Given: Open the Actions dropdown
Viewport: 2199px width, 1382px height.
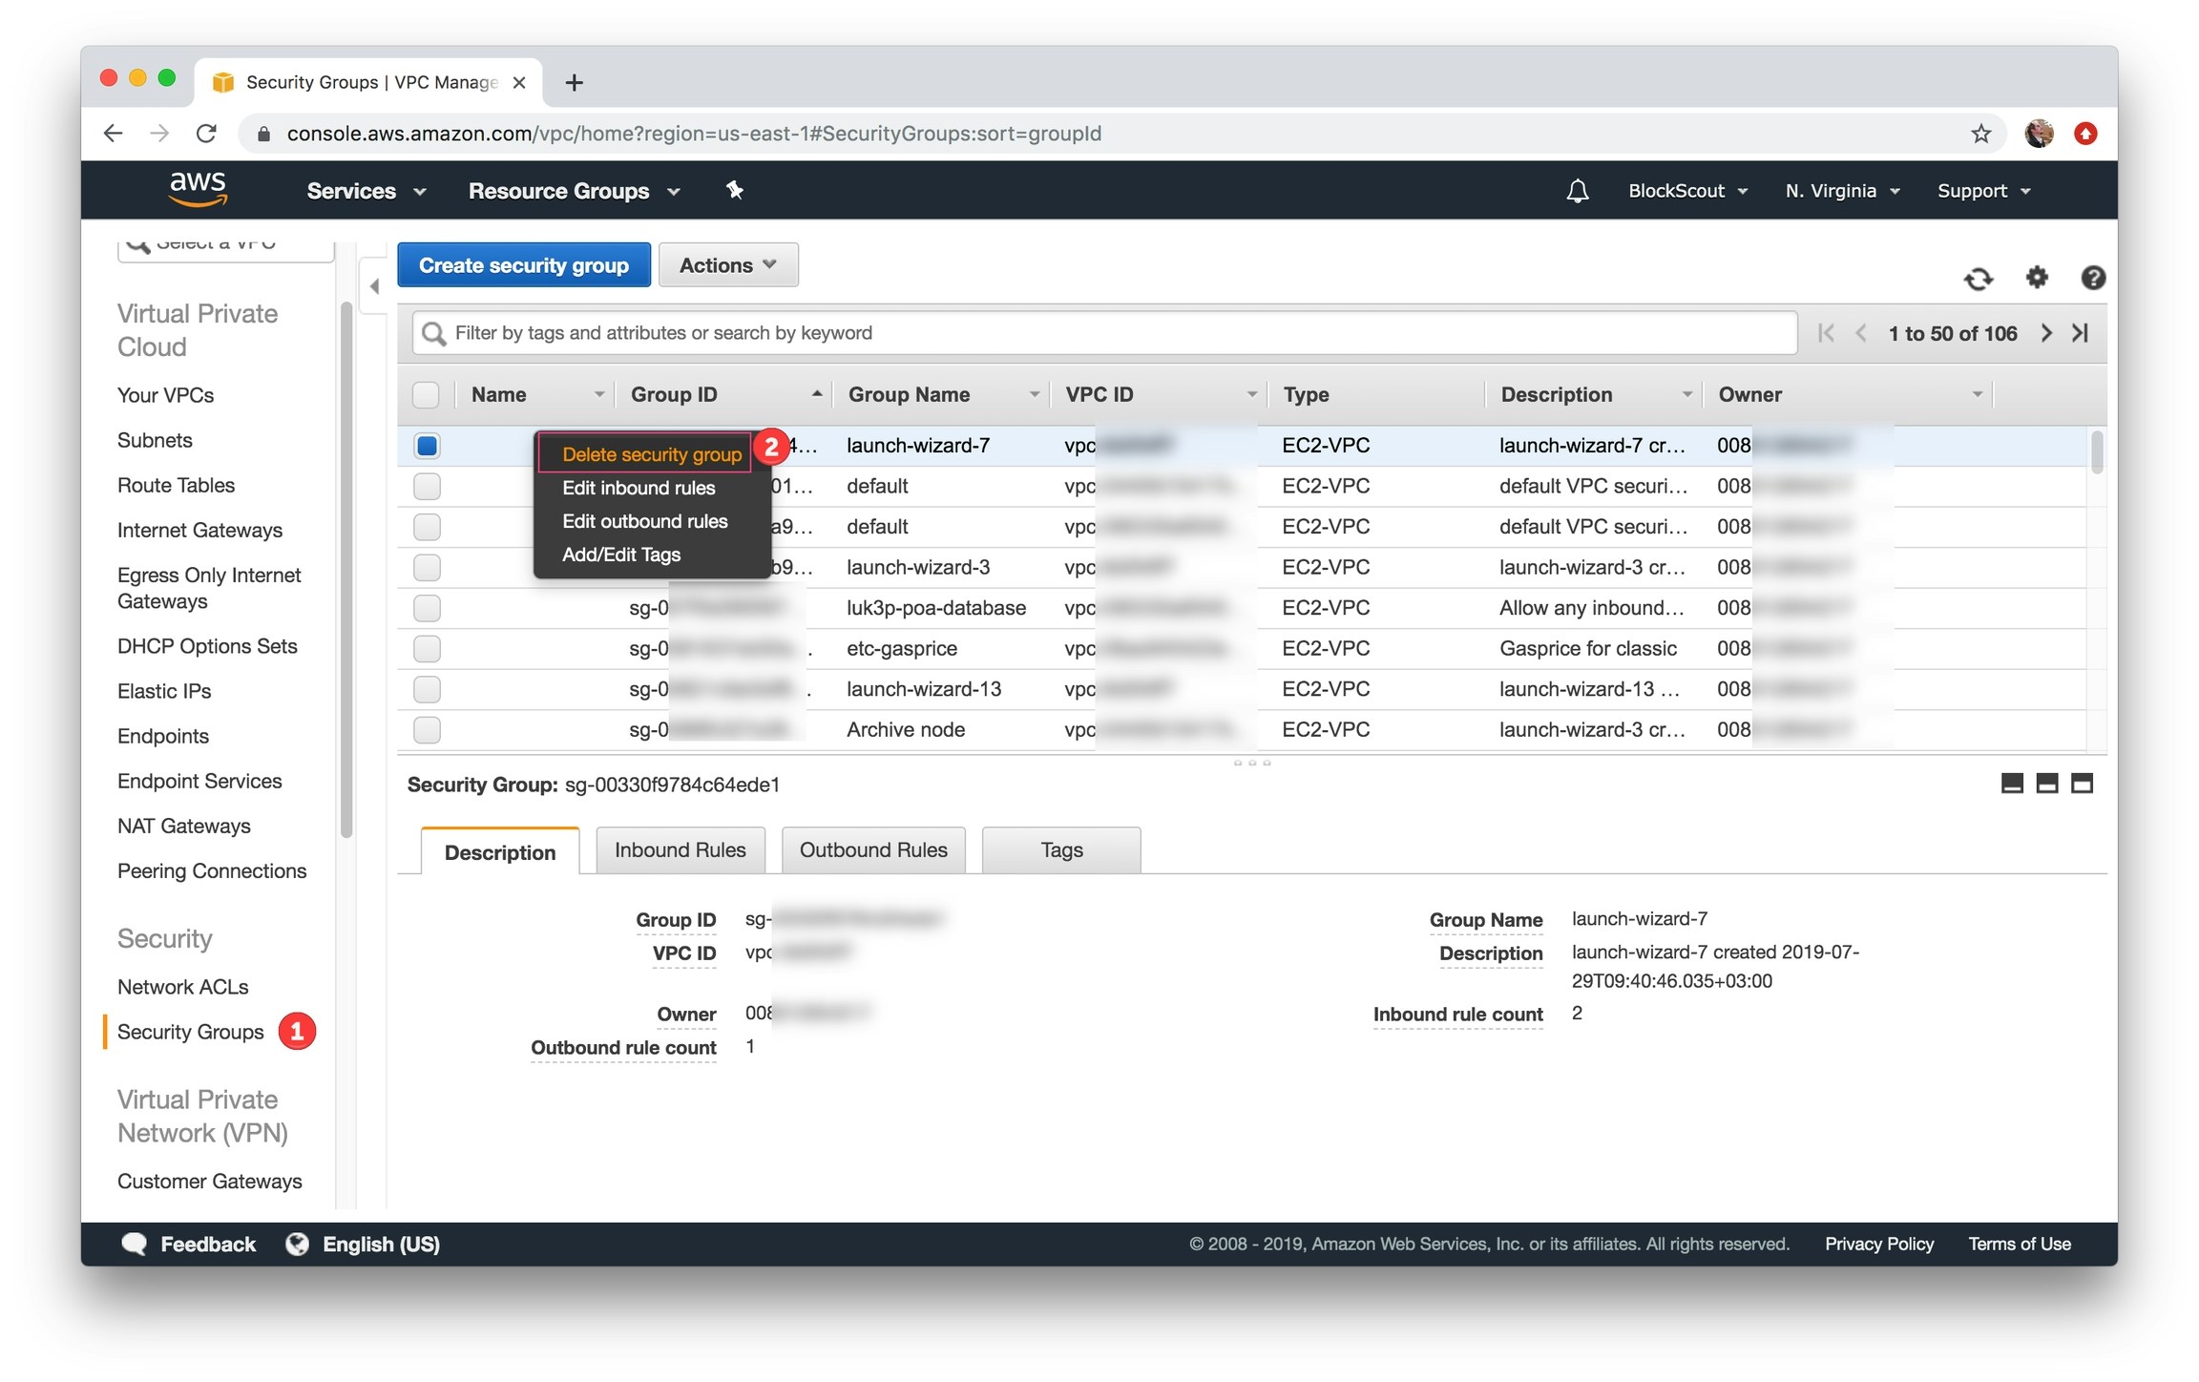Looking at the screenshot, I should 727,265.
